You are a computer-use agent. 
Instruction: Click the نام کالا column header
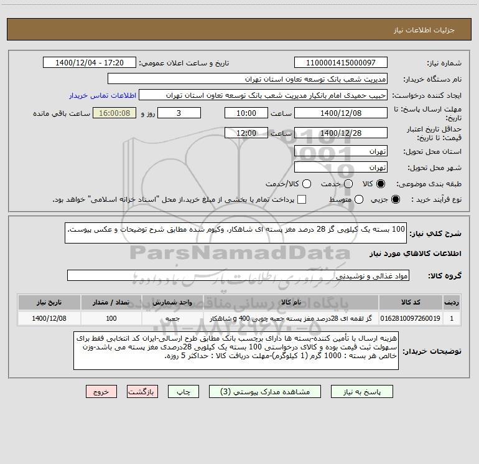pos(291,302)
